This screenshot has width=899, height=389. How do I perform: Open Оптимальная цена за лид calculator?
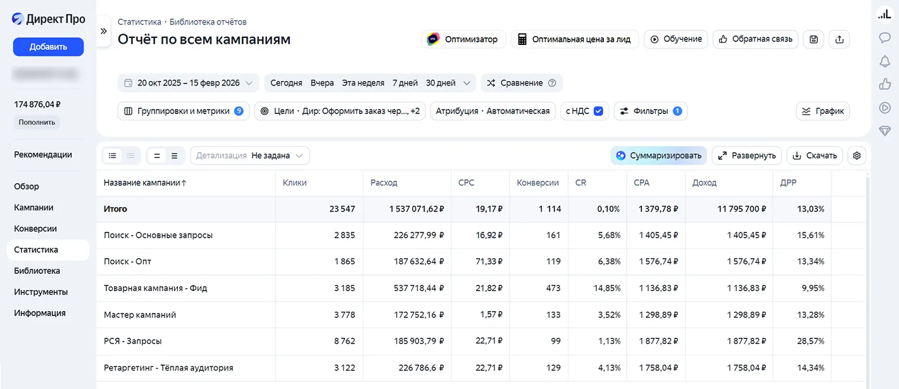[575, 39]
